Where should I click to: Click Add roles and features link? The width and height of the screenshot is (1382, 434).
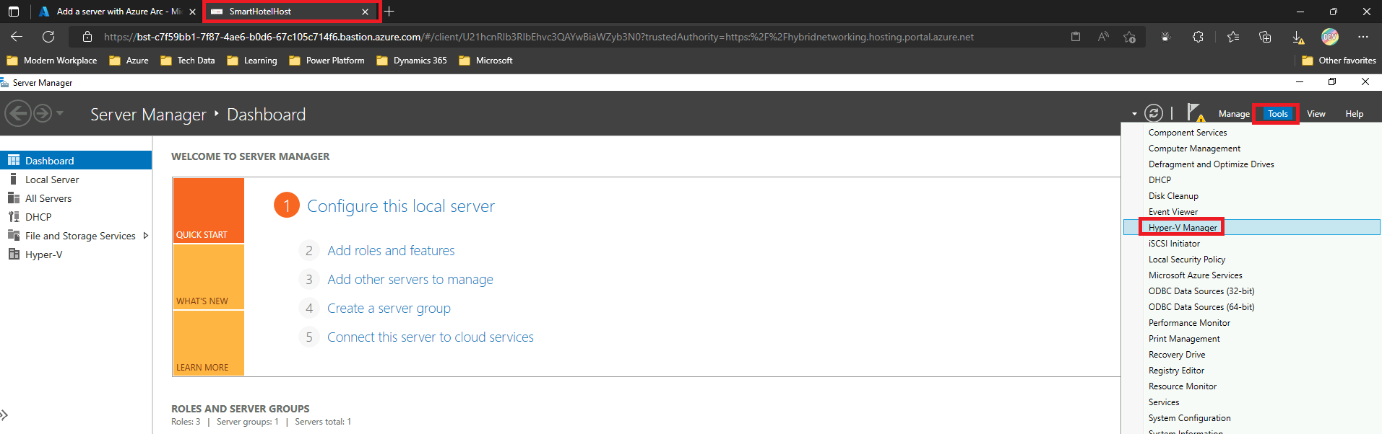(x=391, y=250)
